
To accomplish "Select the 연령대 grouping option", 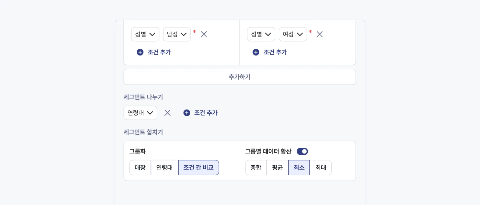I will click(x=164, y=167).
